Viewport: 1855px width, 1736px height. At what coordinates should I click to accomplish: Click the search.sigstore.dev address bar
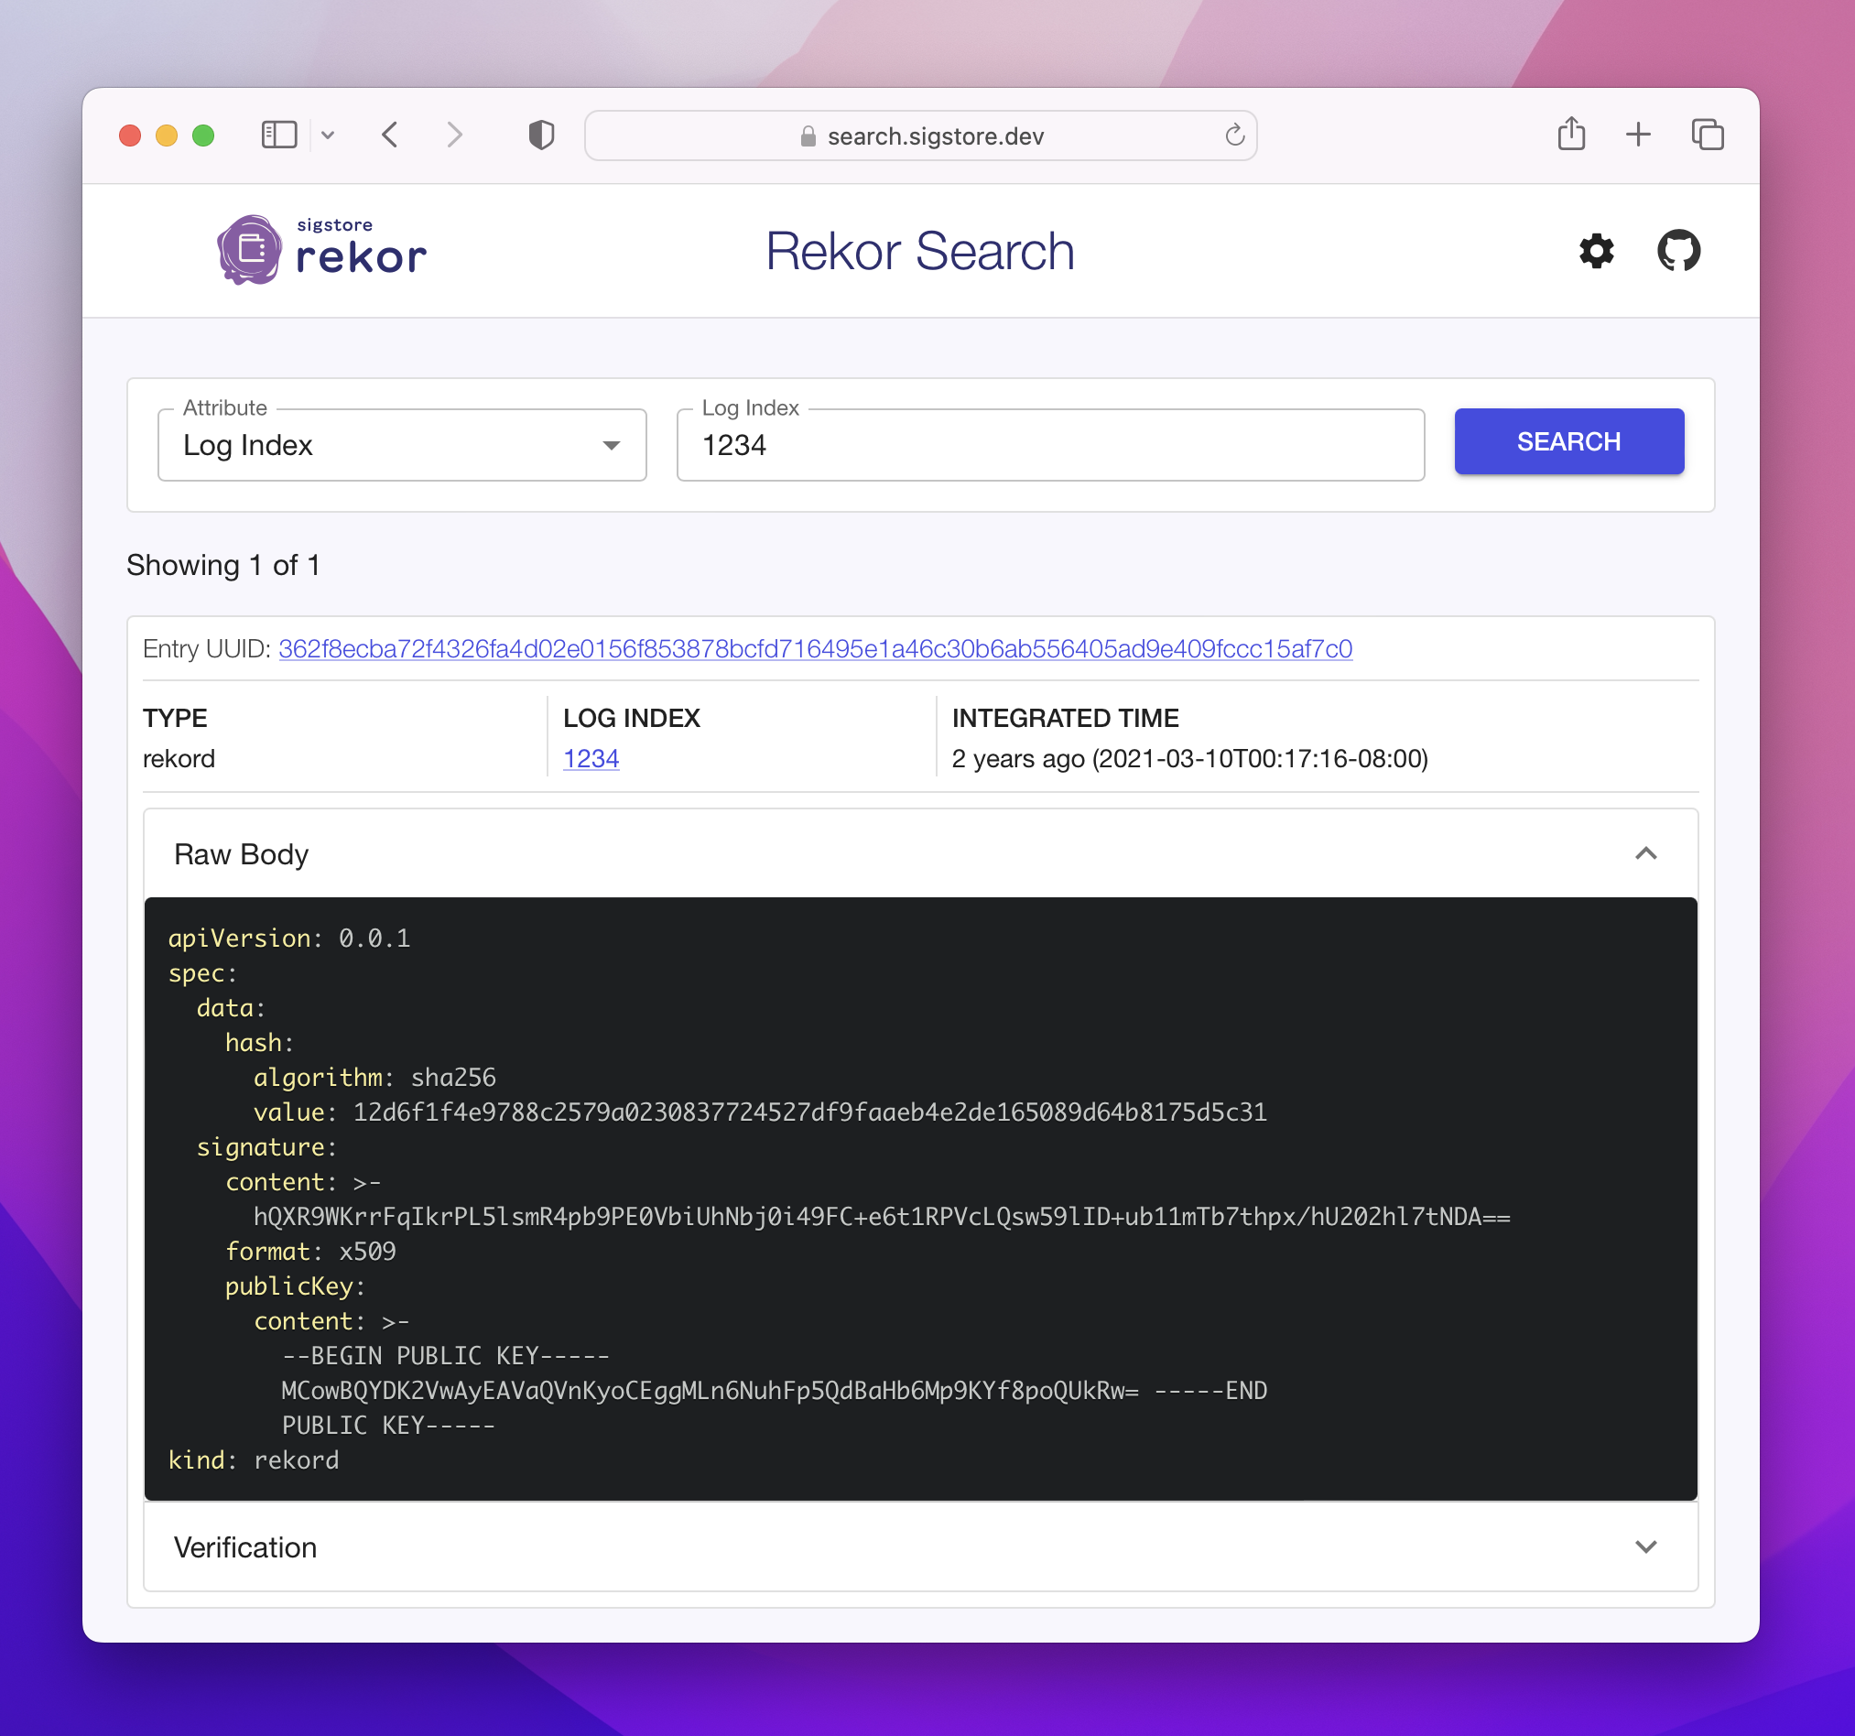coord(934,136)
